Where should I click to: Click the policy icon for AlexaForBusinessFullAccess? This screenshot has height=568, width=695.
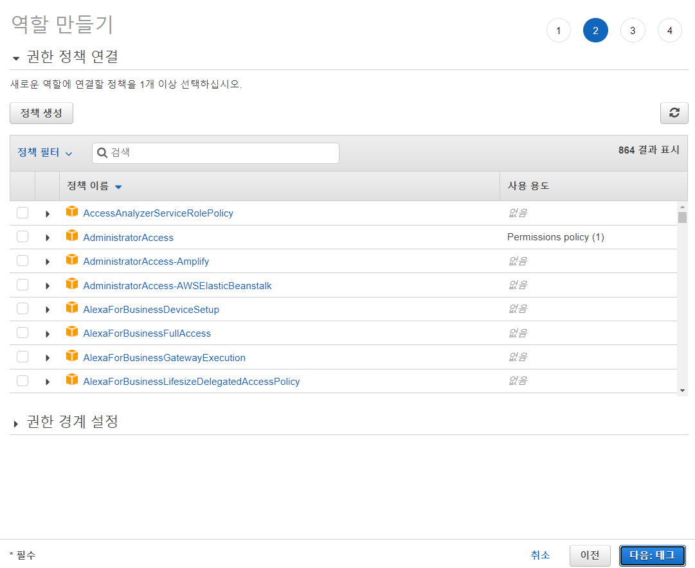[72, 332]
